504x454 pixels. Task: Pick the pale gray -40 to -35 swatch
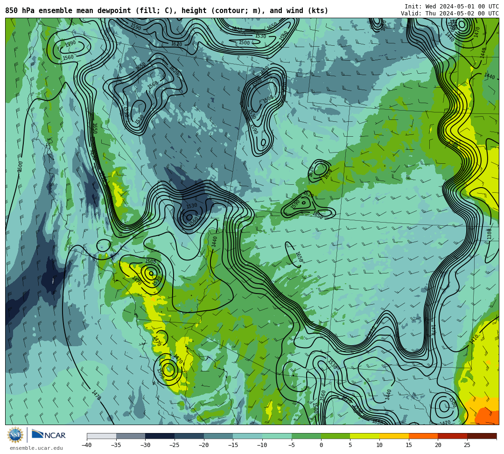tap(102, 436)
